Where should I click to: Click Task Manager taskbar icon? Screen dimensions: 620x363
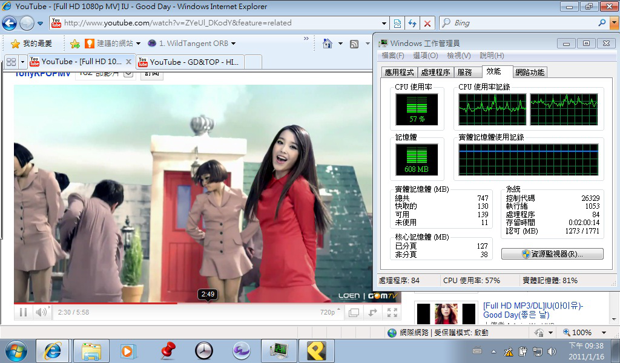[279, 351]
